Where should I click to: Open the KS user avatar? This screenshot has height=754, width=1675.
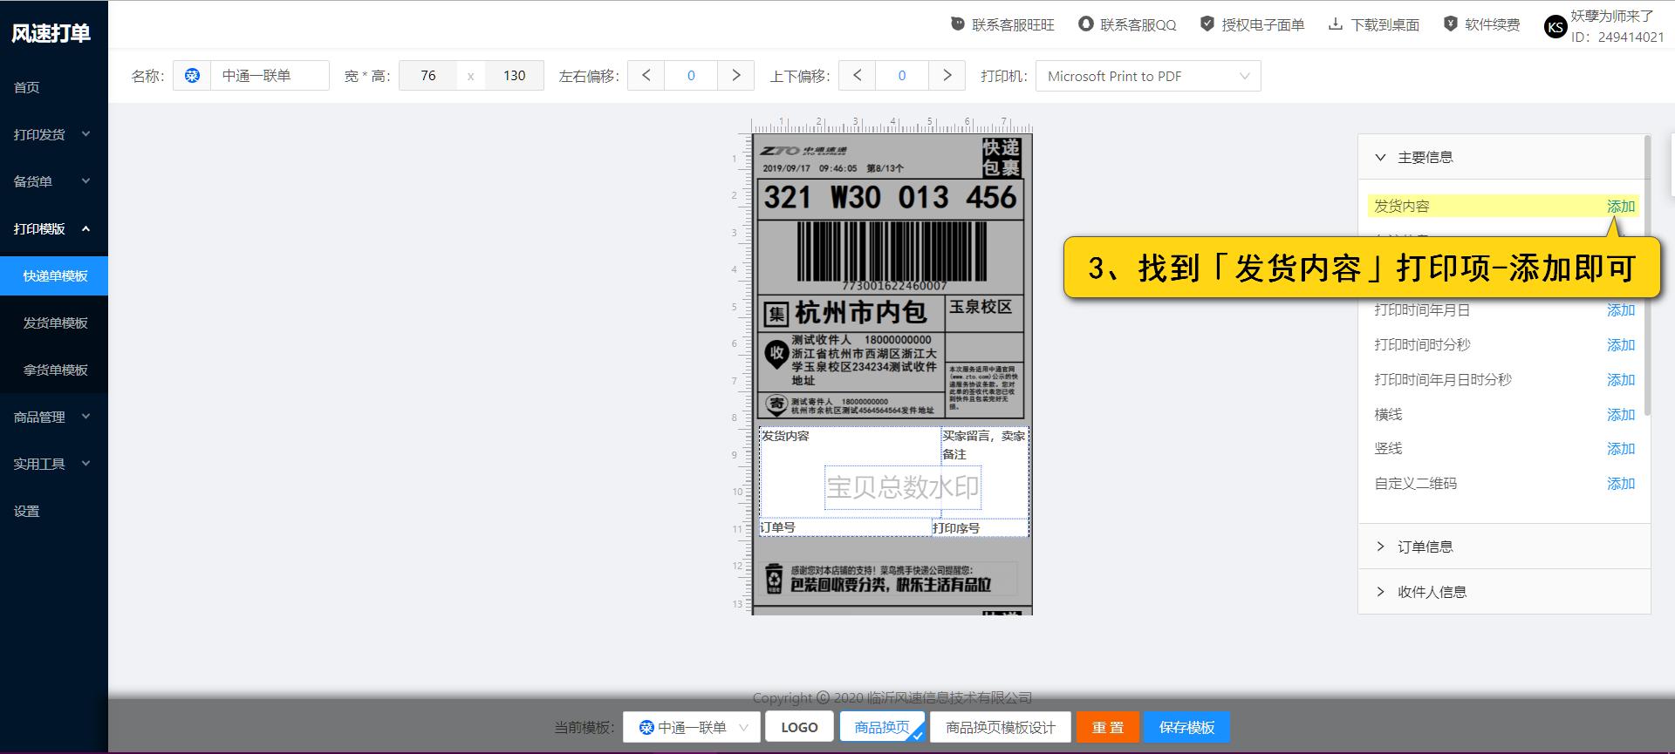[x=1555, y=27]
